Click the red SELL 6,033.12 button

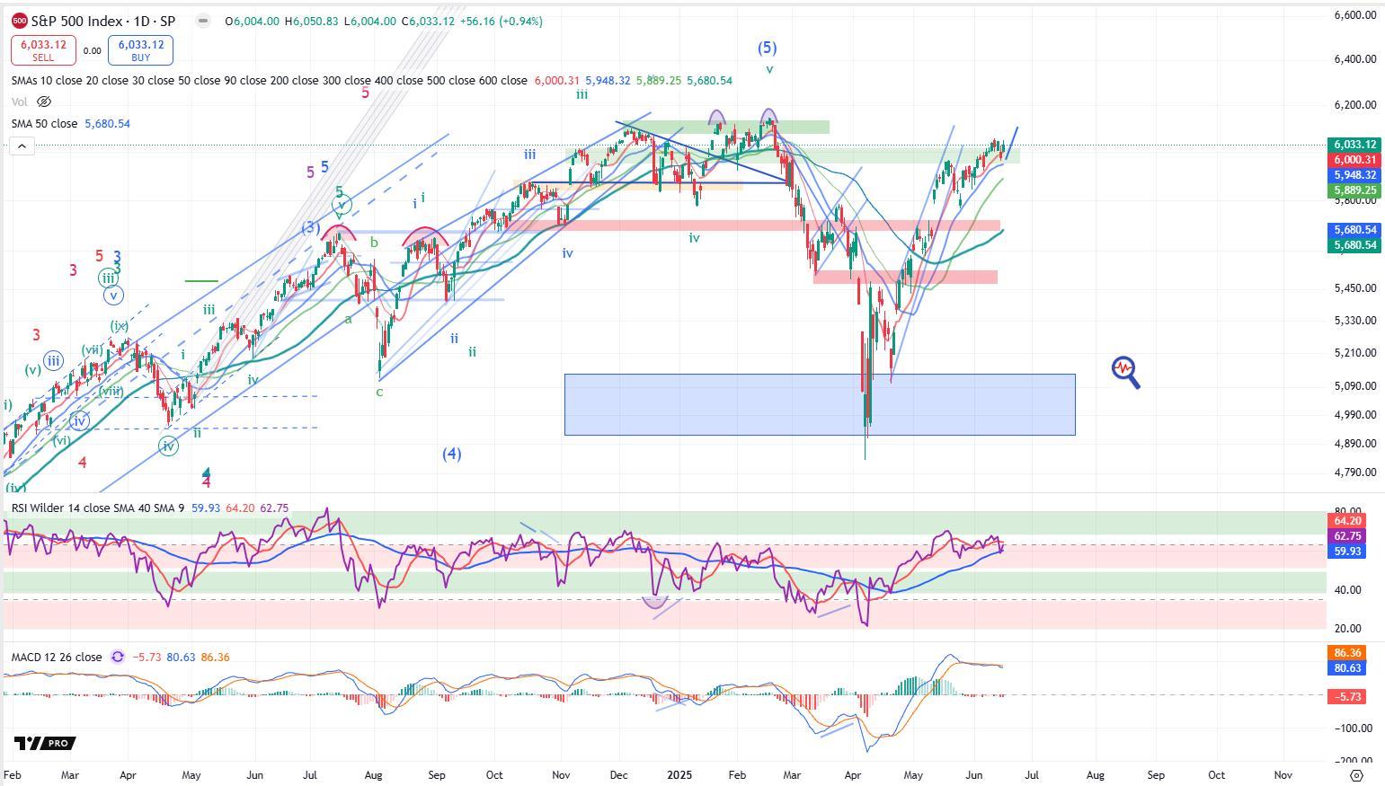pyautogui.click(x=43, y=50)
